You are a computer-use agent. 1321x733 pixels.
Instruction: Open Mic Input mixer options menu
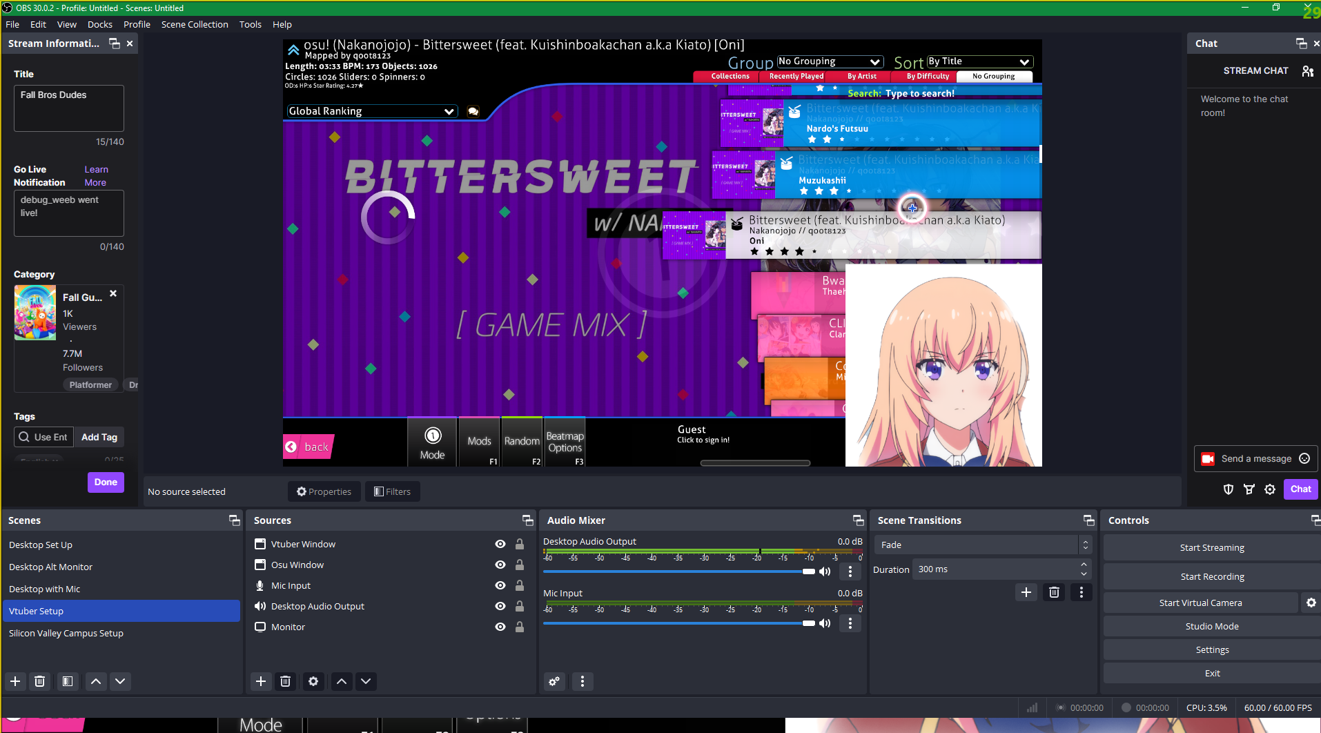point(850,623)
